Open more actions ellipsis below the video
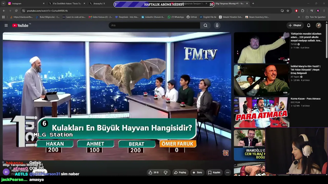Screen dimensions: 328x184 (x=228, y=172)
